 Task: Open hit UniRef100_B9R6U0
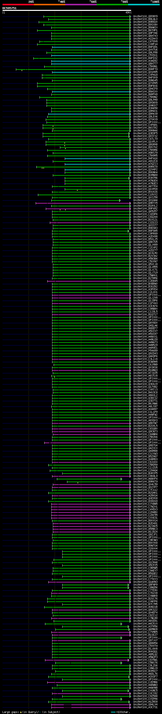pos(145,22)
